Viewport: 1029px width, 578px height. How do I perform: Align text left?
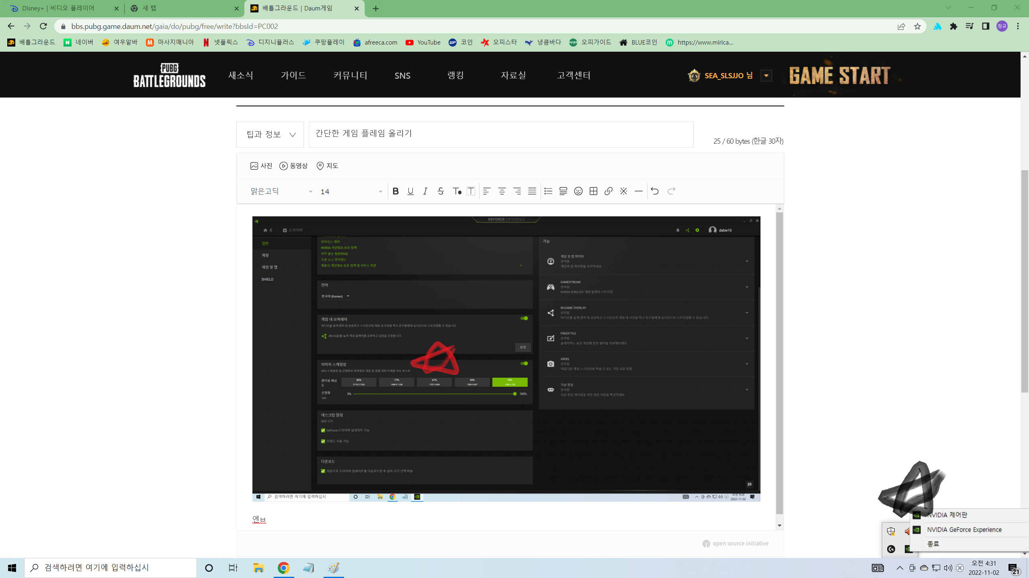click(x=487, y=191)
